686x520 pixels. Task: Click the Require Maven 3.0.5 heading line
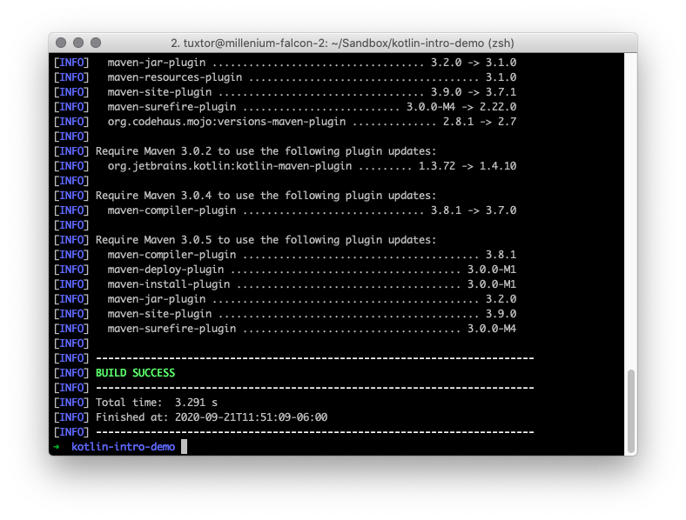[266, 240]
